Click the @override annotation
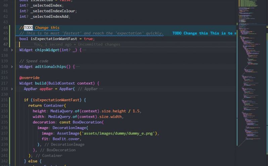268x166 pixels. 29,78
